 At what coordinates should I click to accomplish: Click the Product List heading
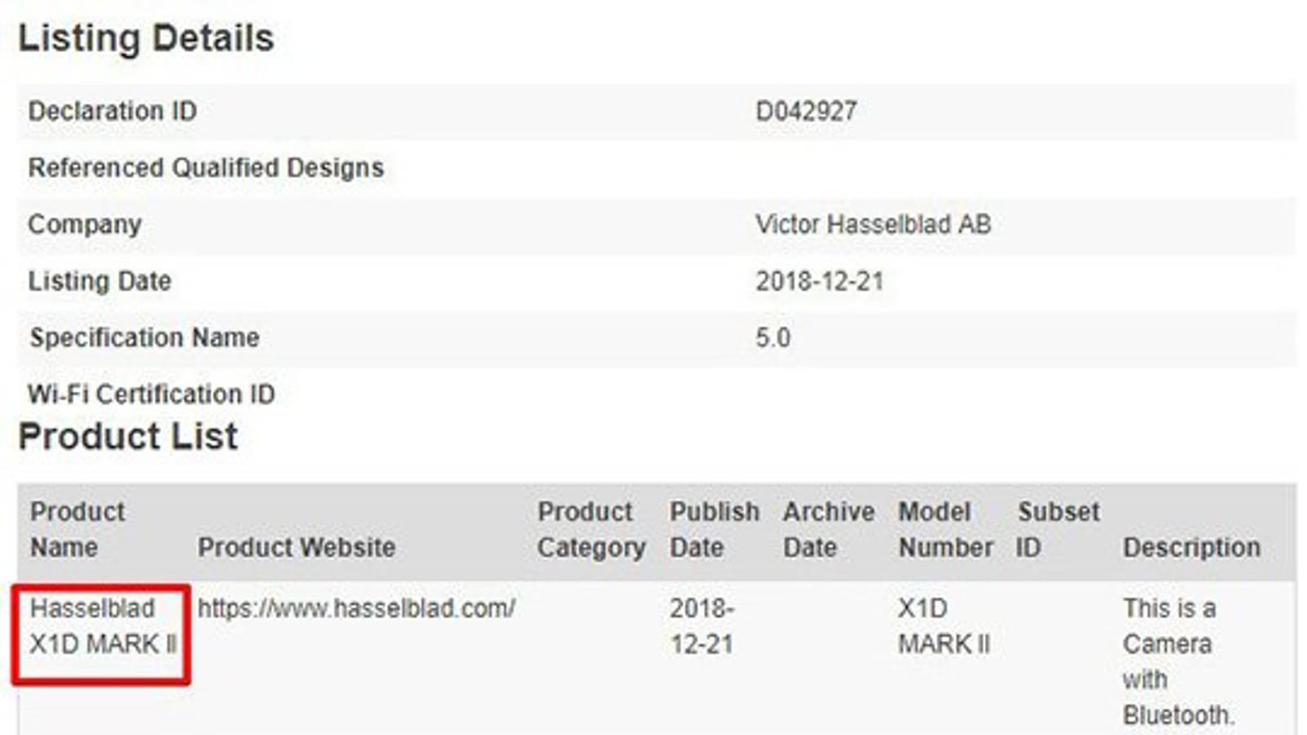point(128,436)
